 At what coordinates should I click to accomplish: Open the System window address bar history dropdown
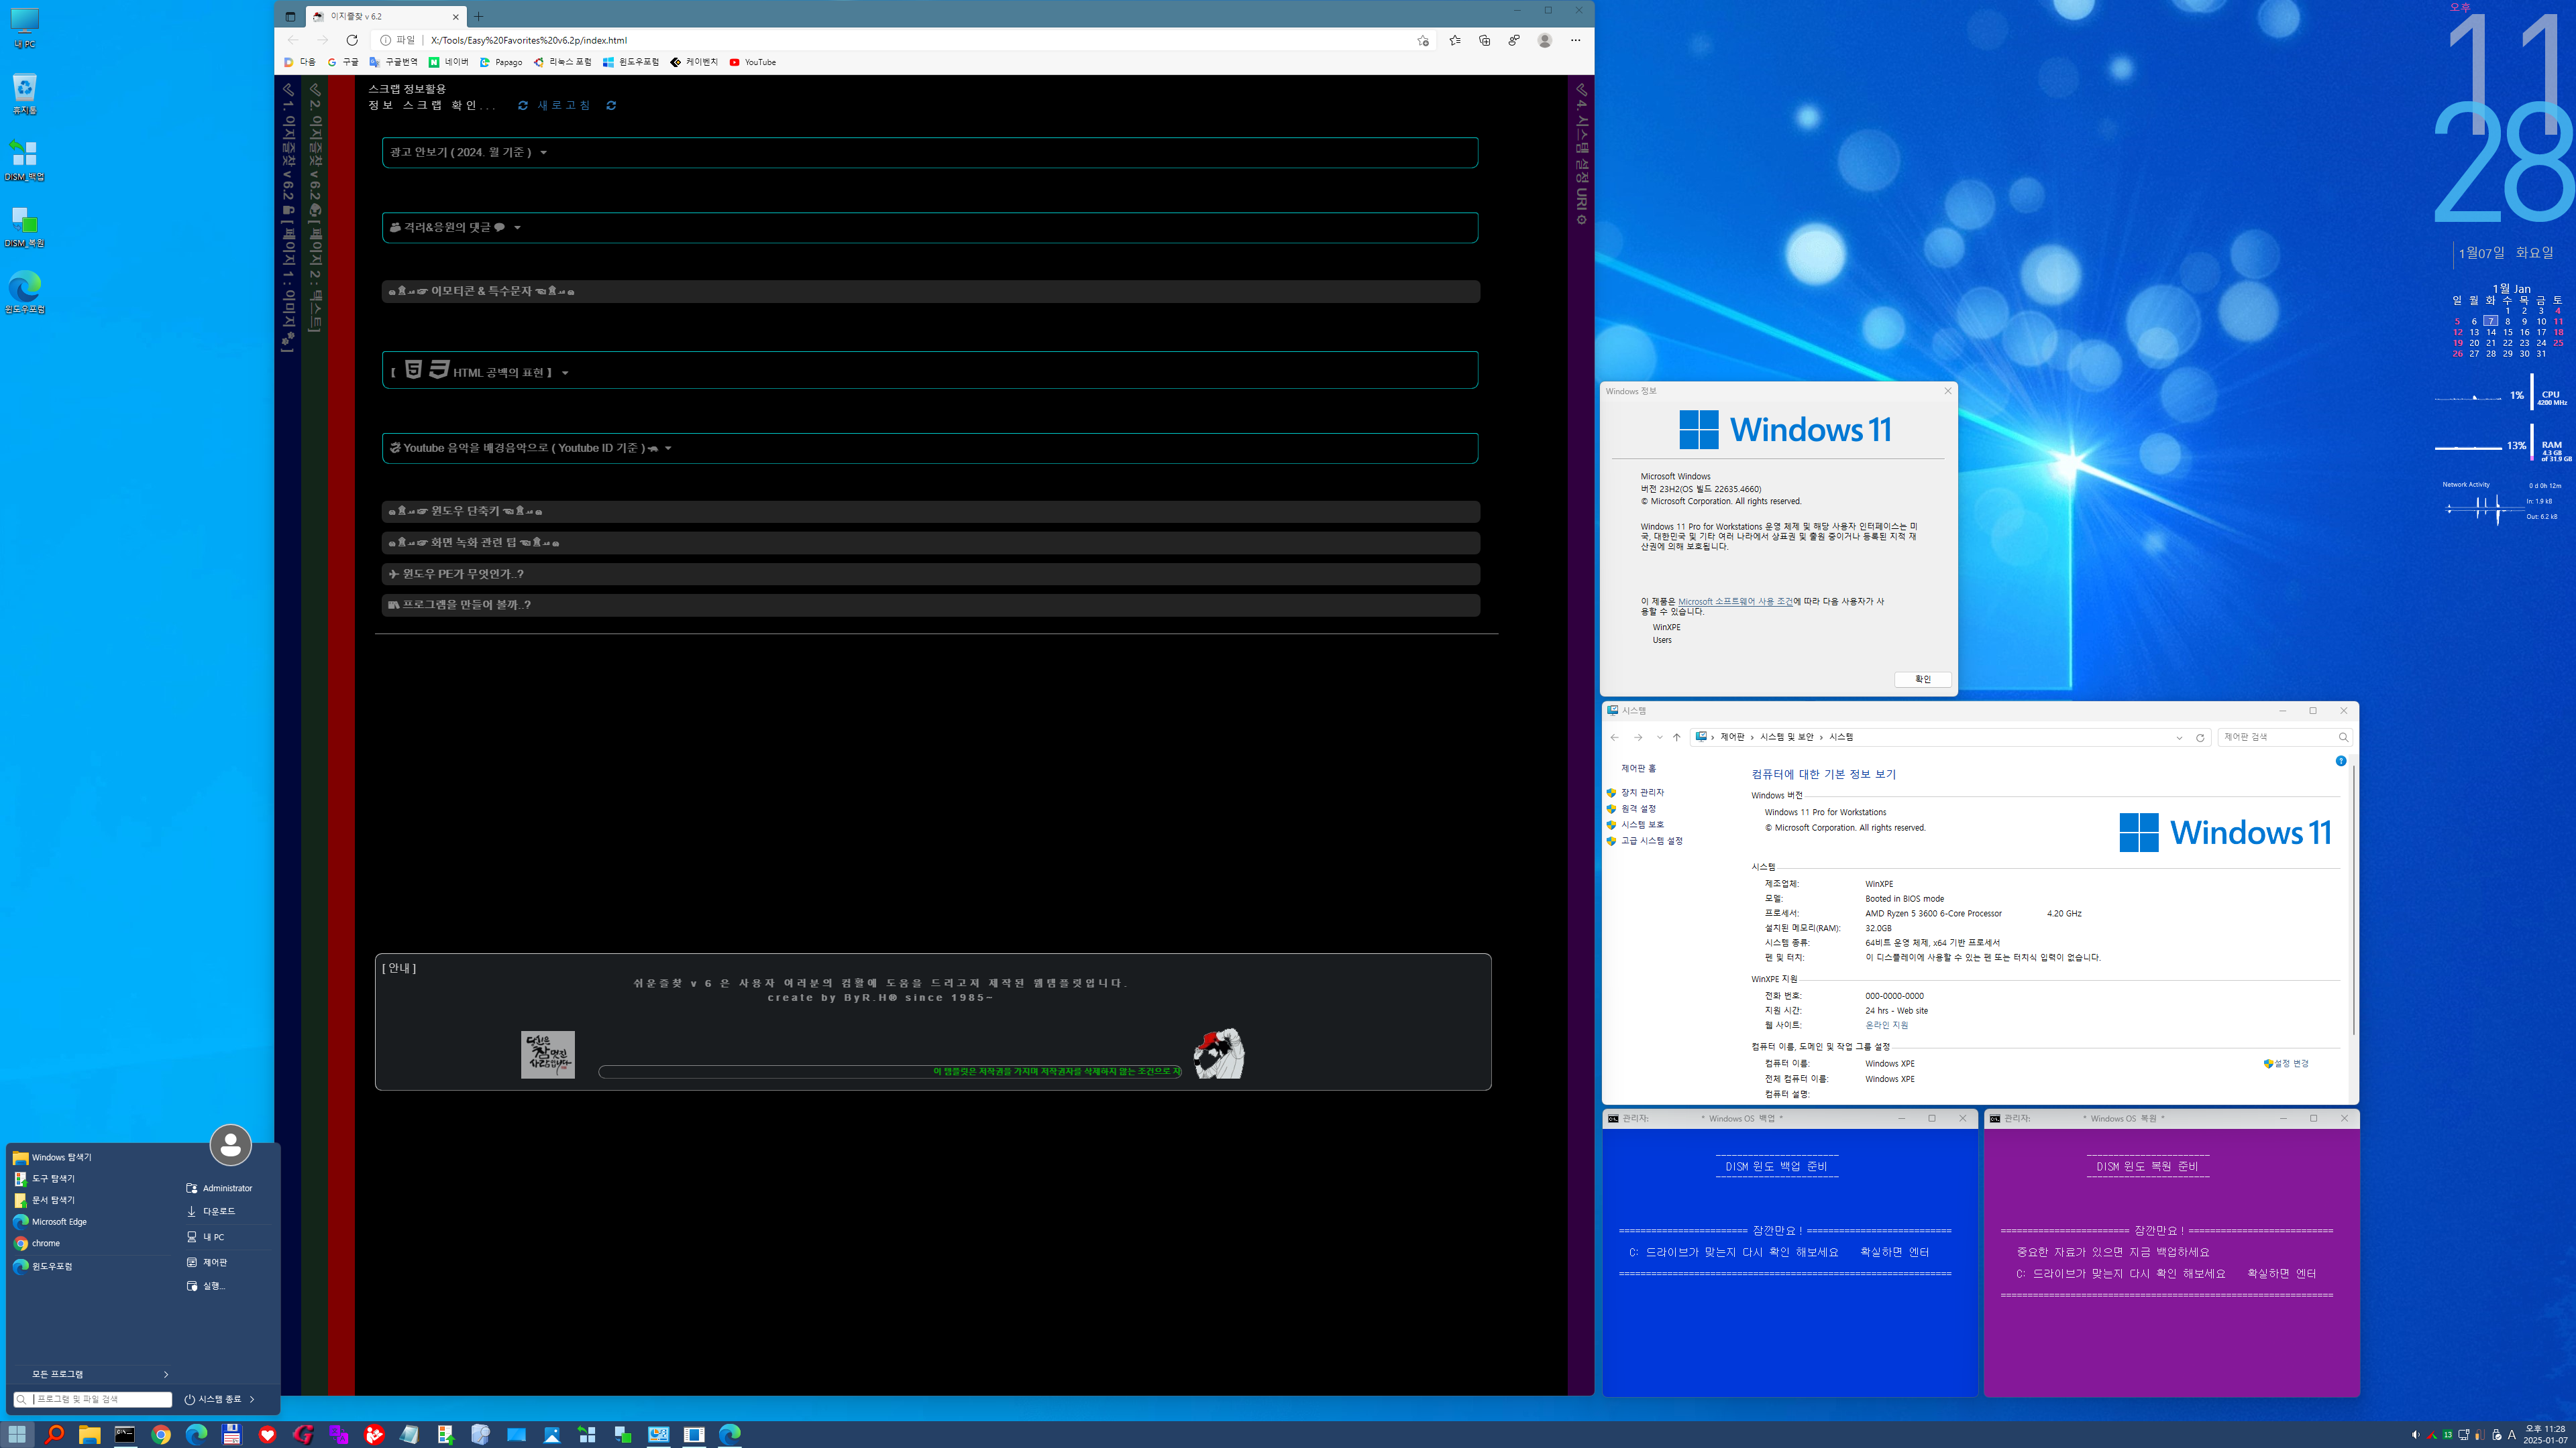(2179, 737)
